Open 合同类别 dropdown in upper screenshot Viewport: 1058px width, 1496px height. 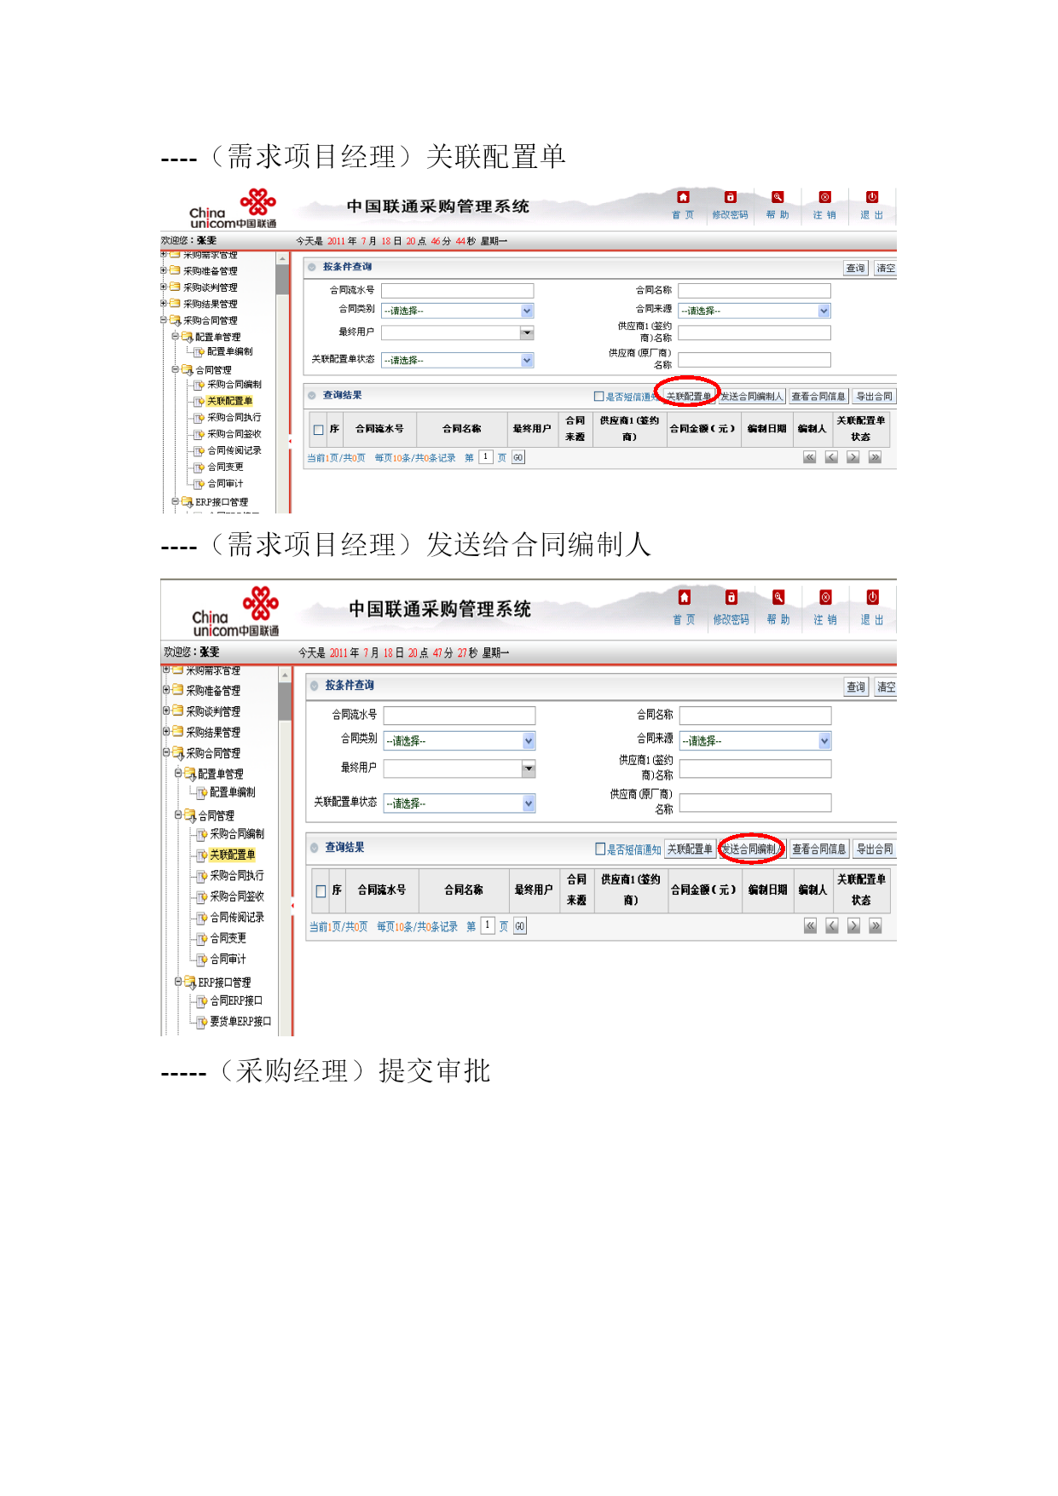[x=527, y=310]
